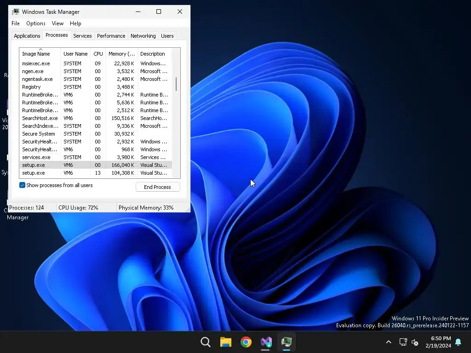Open the View menu
Image resolution: width=471 pixels, height=353 pixels.
click(x=57, y=23)
